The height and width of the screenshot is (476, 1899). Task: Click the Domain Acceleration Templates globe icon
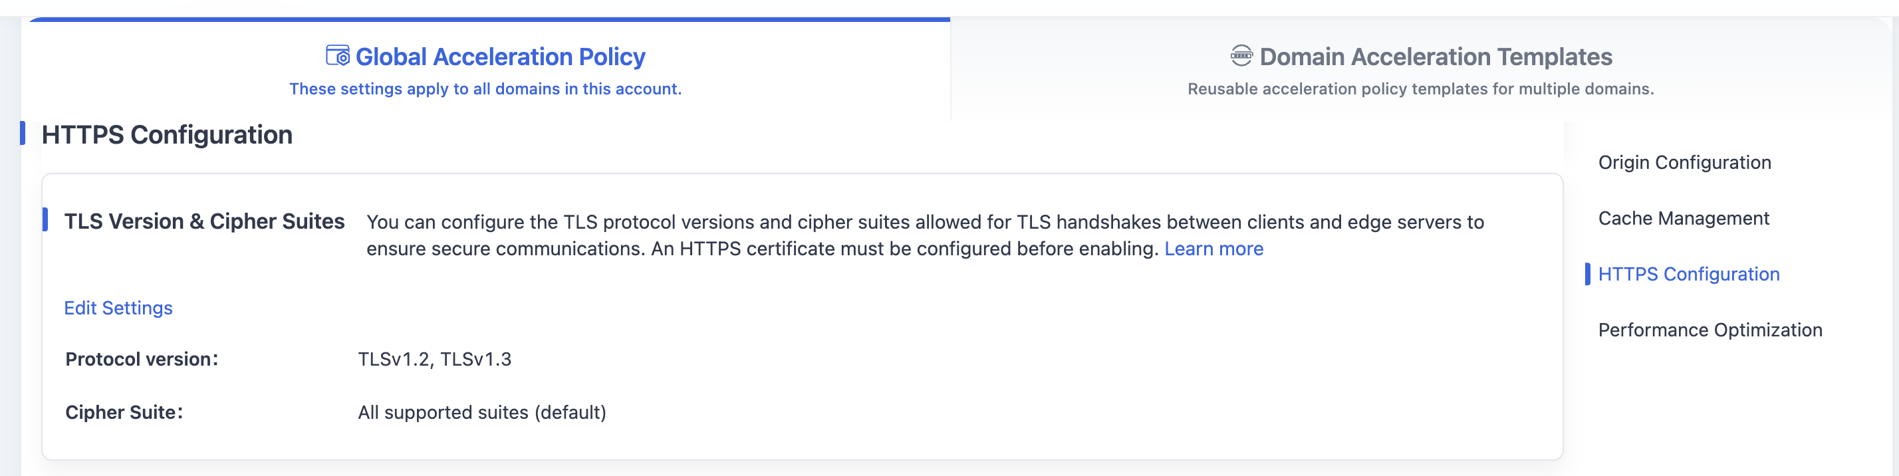tap(1241, 56)
